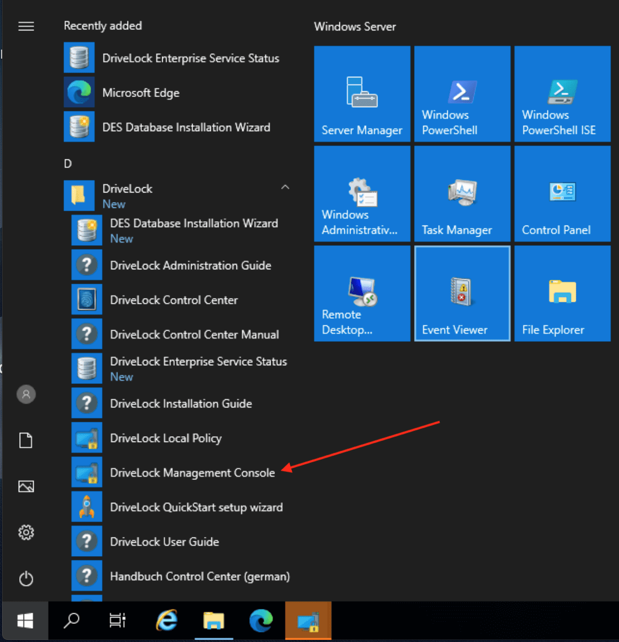Open the DriveLock Administration Guide
The height and width of the screenshot is (642, 619).
click(x=190, y=266)
